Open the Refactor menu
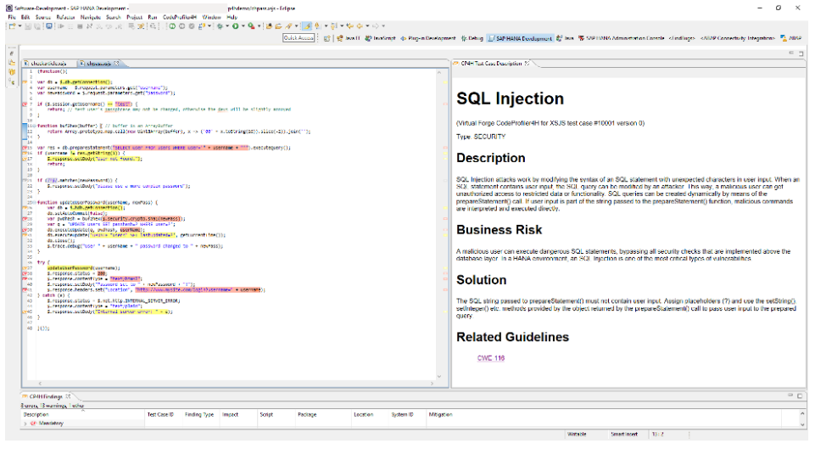Image resolution: width=815 pixels, height=449 pixels. (67, 17)
